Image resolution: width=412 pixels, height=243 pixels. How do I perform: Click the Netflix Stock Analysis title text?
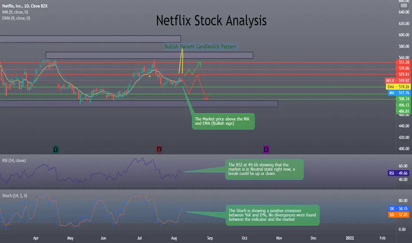pyautogui.click(x=211, y=20)
